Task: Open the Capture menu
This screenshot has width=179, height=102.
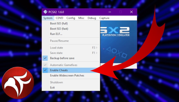Action: click(104, 18)
